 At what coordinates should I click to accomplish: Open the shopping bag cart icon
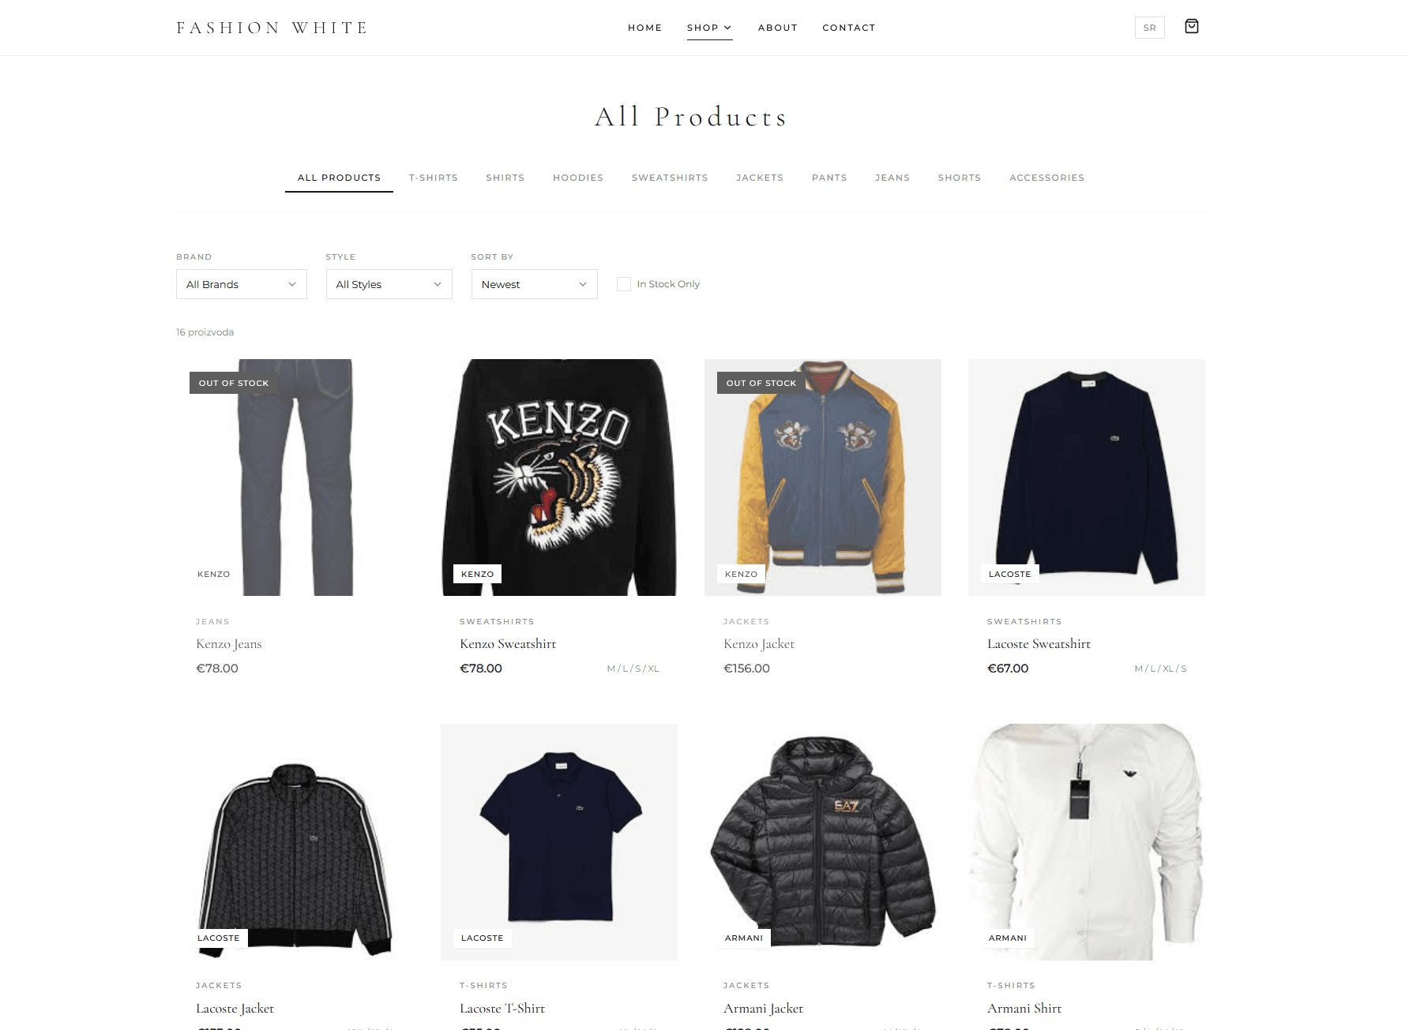[x=1192, y=27]
